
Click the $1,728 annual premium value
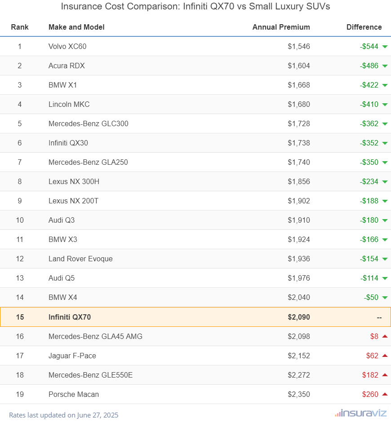(299, 124)
